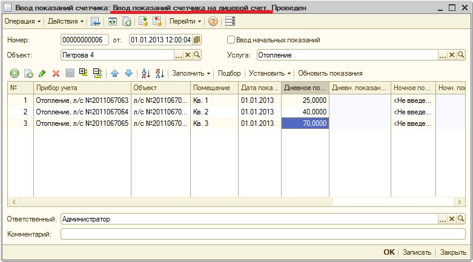Sort table rows descending
This screenshot has width=473, height=262.
[160, 73]
